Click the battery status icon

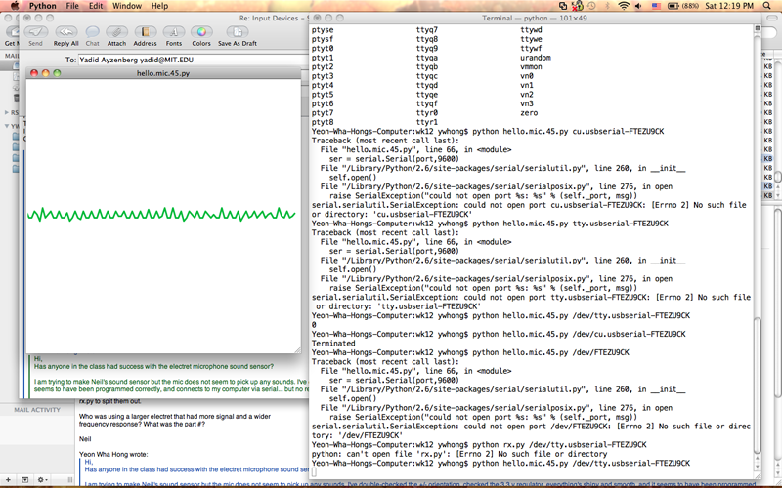(x=673, y=6)
